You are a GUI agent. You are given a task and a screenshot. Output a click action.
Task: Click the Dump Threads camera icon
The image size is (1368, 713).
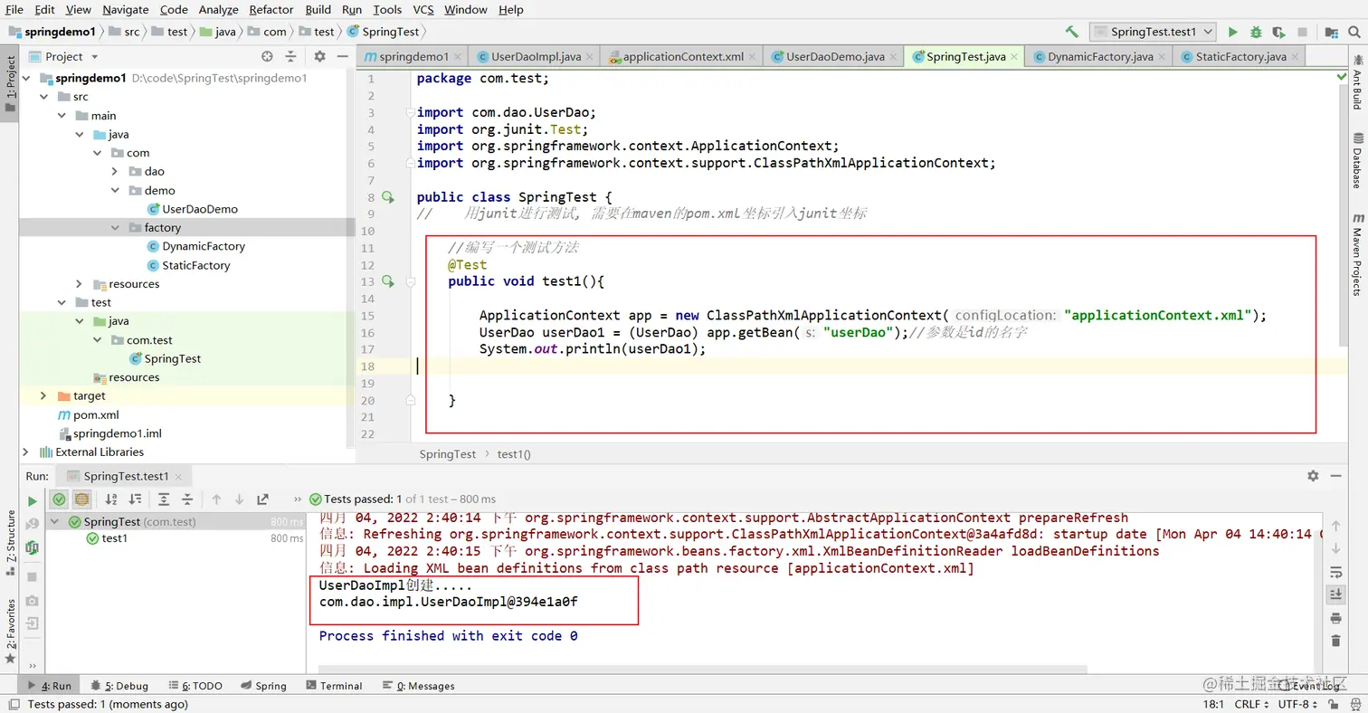pyautogui.click(x=33, y=600)
